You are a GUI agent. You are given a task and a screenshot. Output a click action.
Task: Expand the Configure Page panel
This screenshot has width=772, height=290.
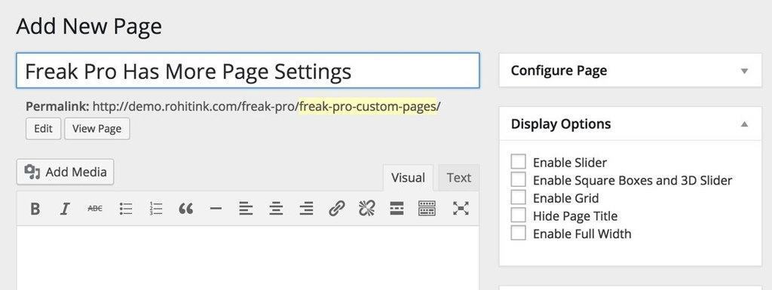[x=744, y=72]
